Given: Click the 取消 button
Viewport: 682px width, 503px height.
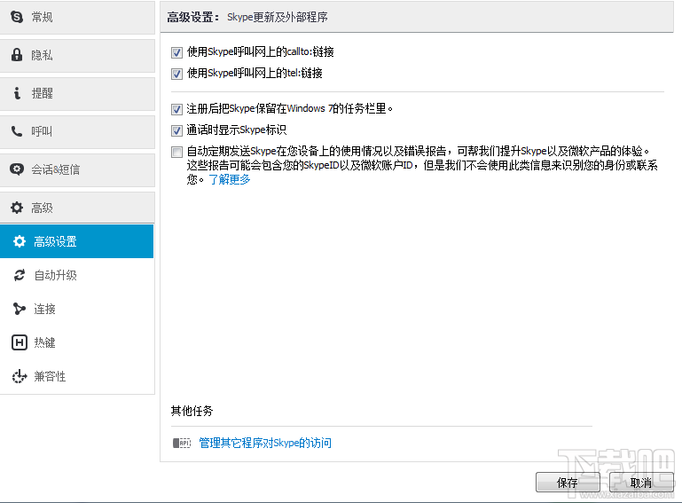Looking at the screenshot, I should point(641,482).
